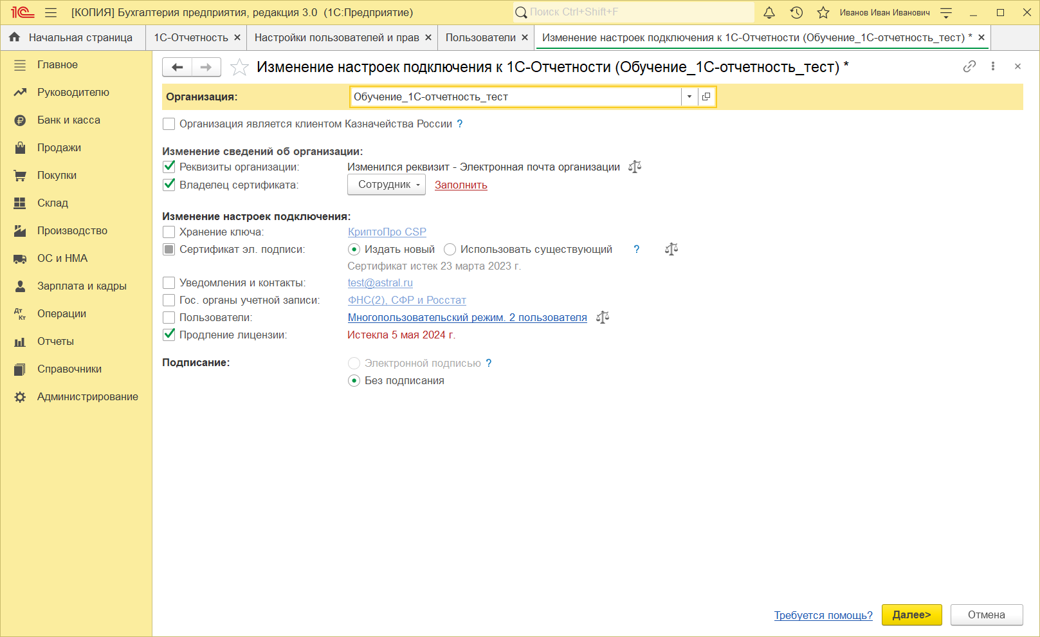Viewport: 1040px width, 637px height.
Task: Uncheck Реквизиты организации checkbox
Action: (169, 167)
